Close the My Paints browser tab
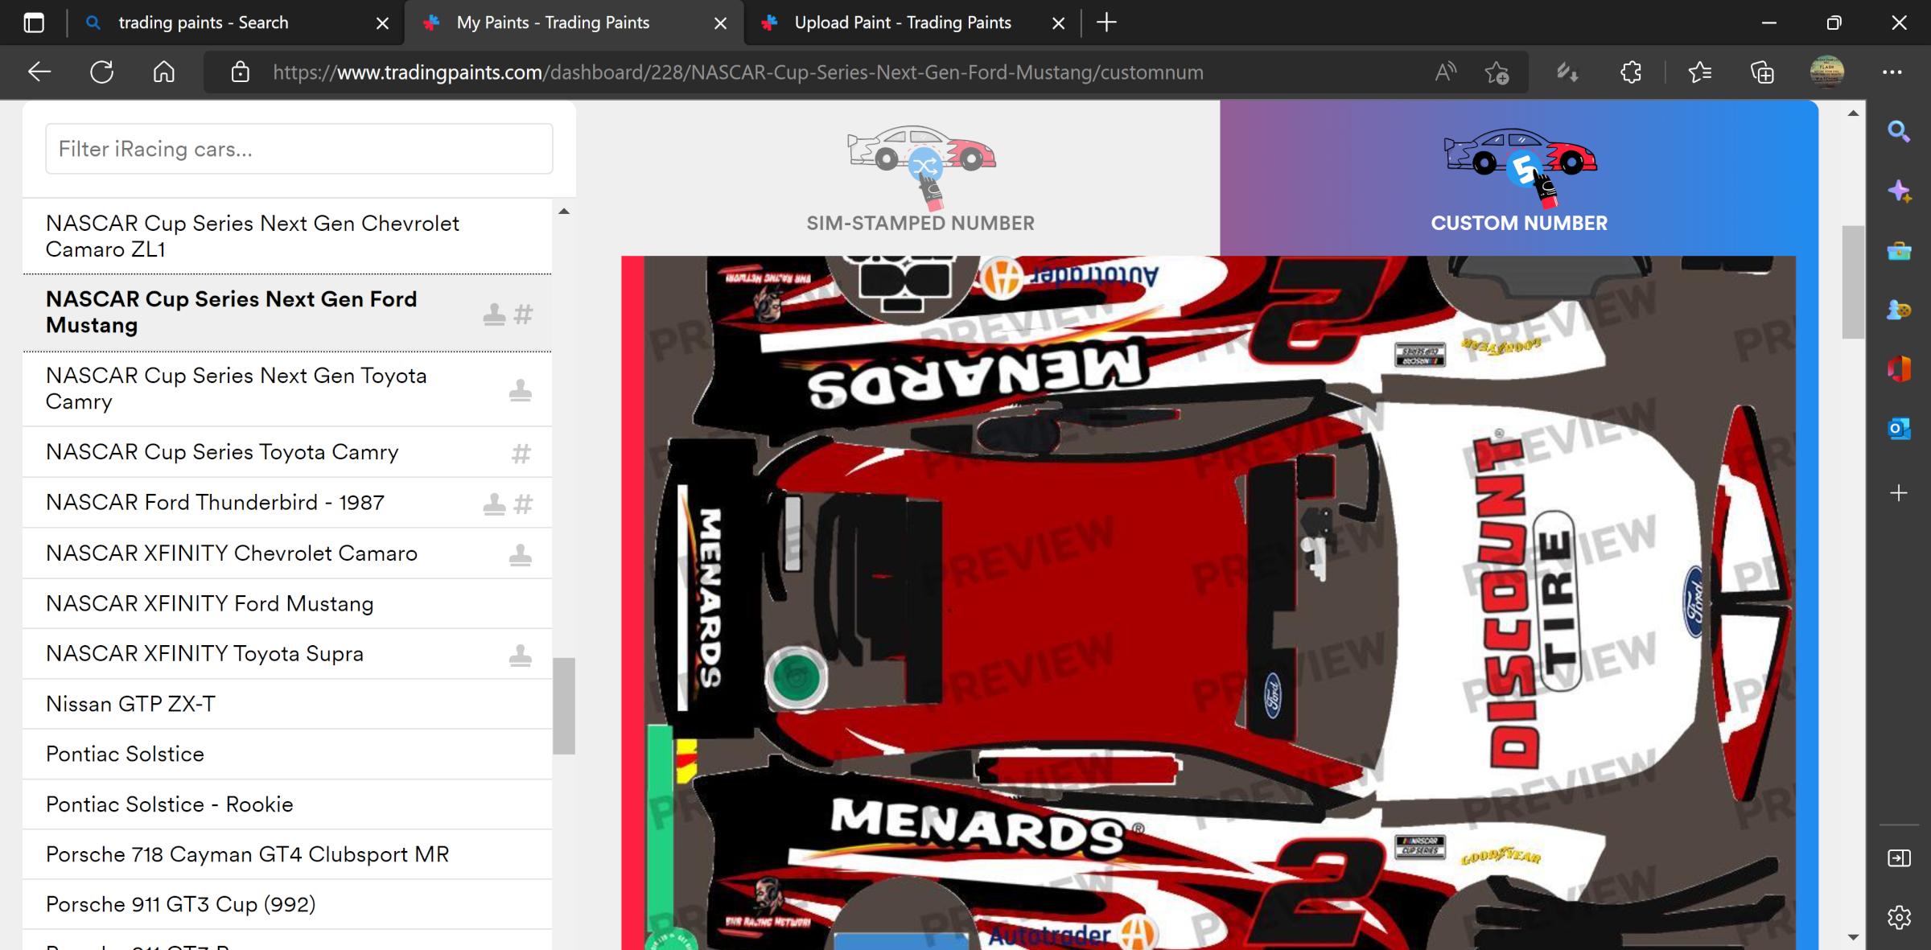The height and width of the screenshot is (950, 1931). point(721,23)
